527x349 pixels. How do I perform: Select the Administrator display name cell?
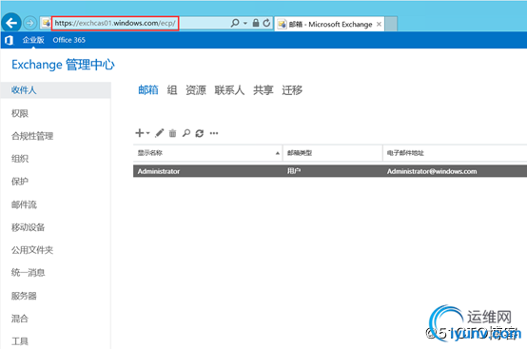pos(159,171)
